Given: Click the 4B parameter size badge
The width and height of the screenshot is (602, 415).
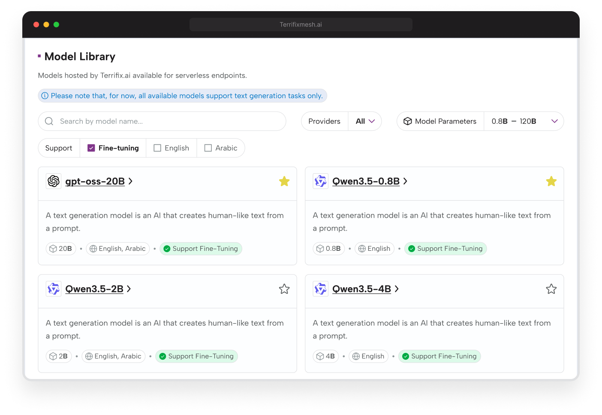Looking at the screenshot, I should pos(326,356).
